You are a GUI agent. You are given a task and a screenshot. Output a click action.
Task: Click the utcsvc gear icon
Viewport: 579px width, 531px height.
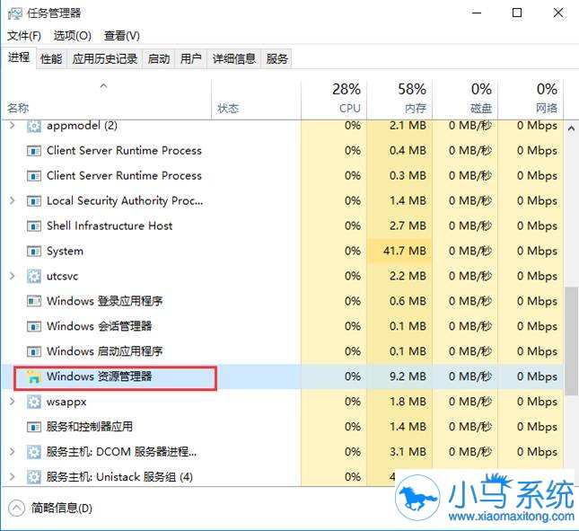coord(33,276)
